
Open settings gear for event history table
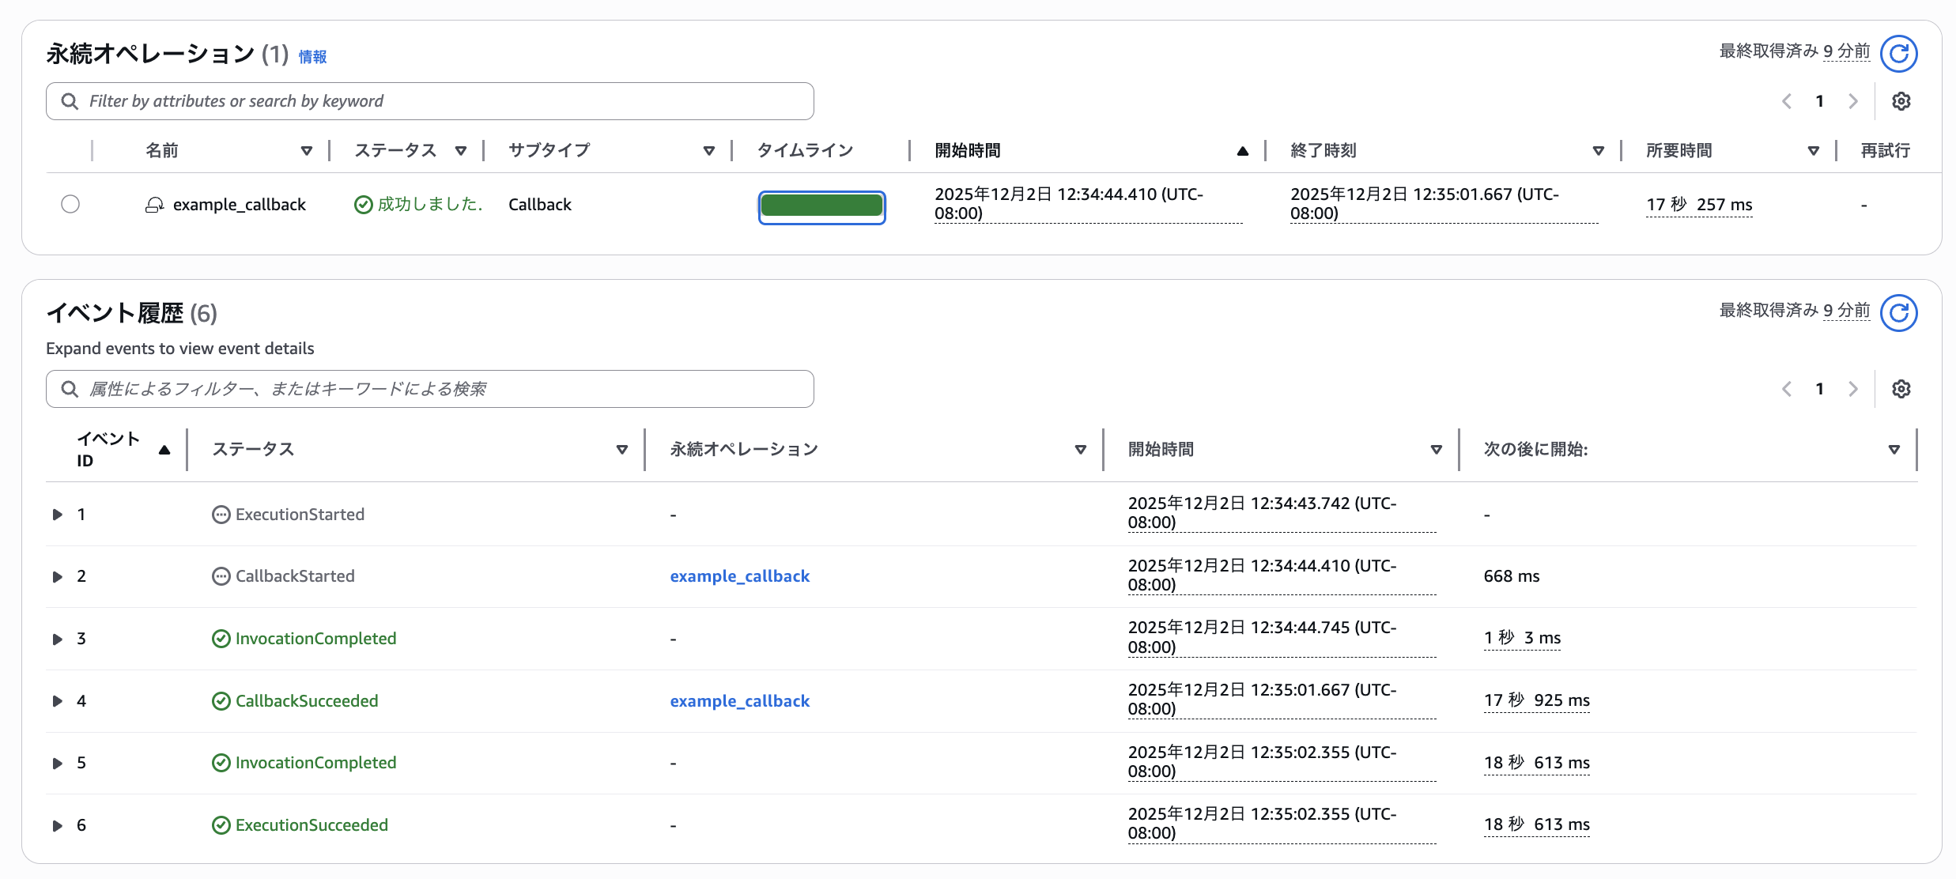click(x=1901, y=389)
